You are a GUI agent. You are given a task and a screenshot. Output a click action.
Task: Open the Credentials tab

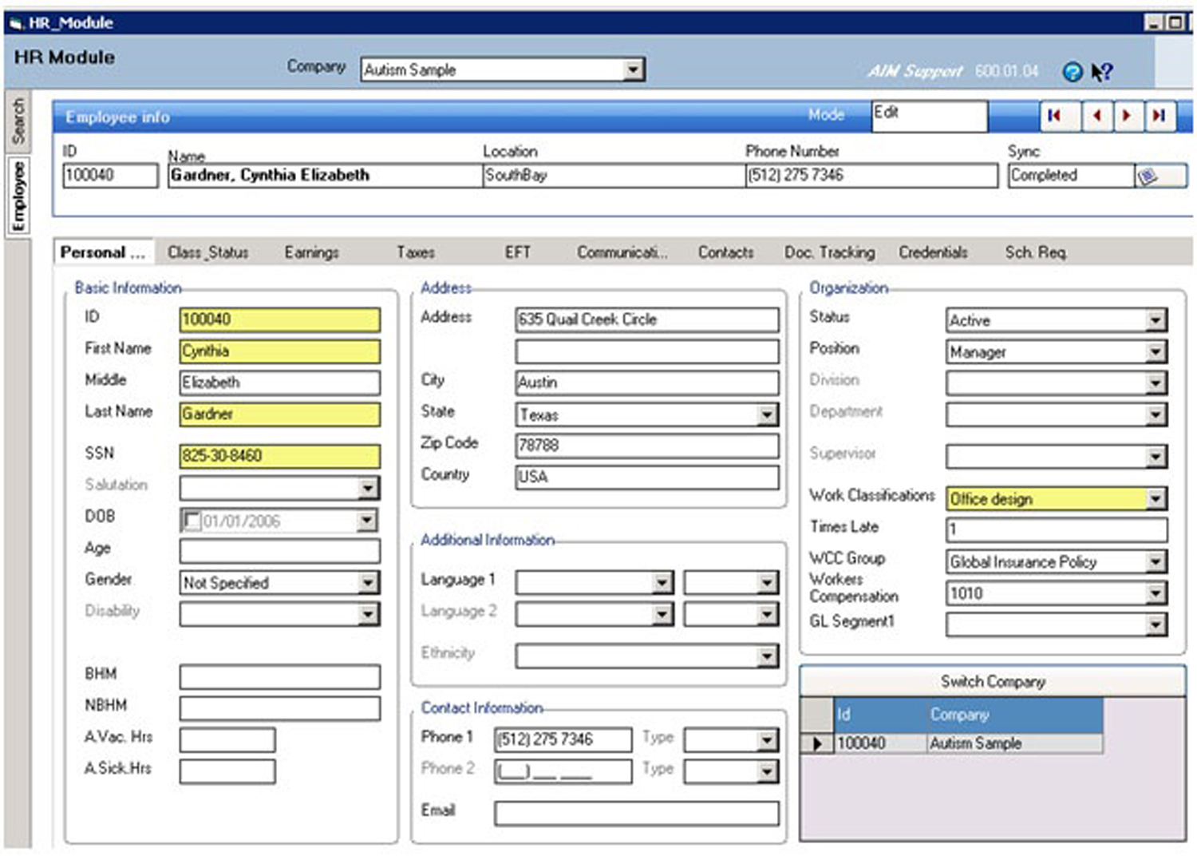933,252
